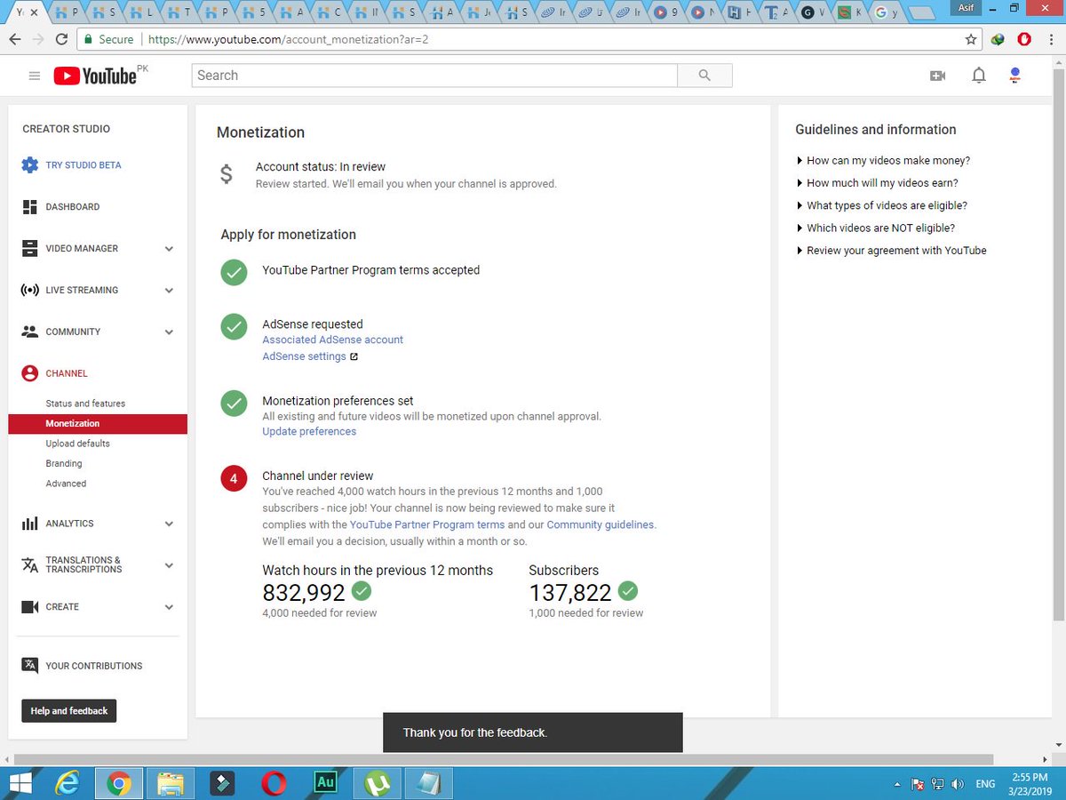Open Adobe Audition from the taskbar
Image resolution: width=1066 pixels, height=800 pixels.
tap(325, 783)
